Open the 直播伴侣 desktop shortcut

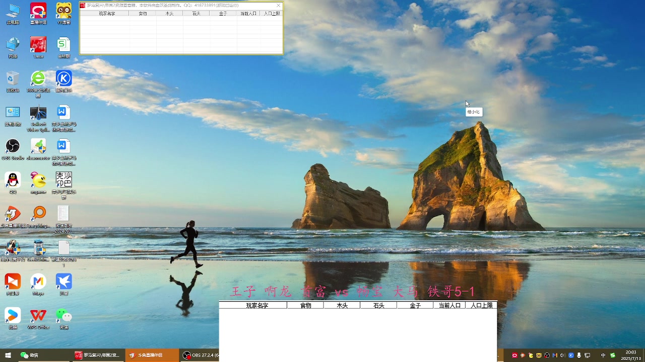pyautogui.click(x=38, y=14)
